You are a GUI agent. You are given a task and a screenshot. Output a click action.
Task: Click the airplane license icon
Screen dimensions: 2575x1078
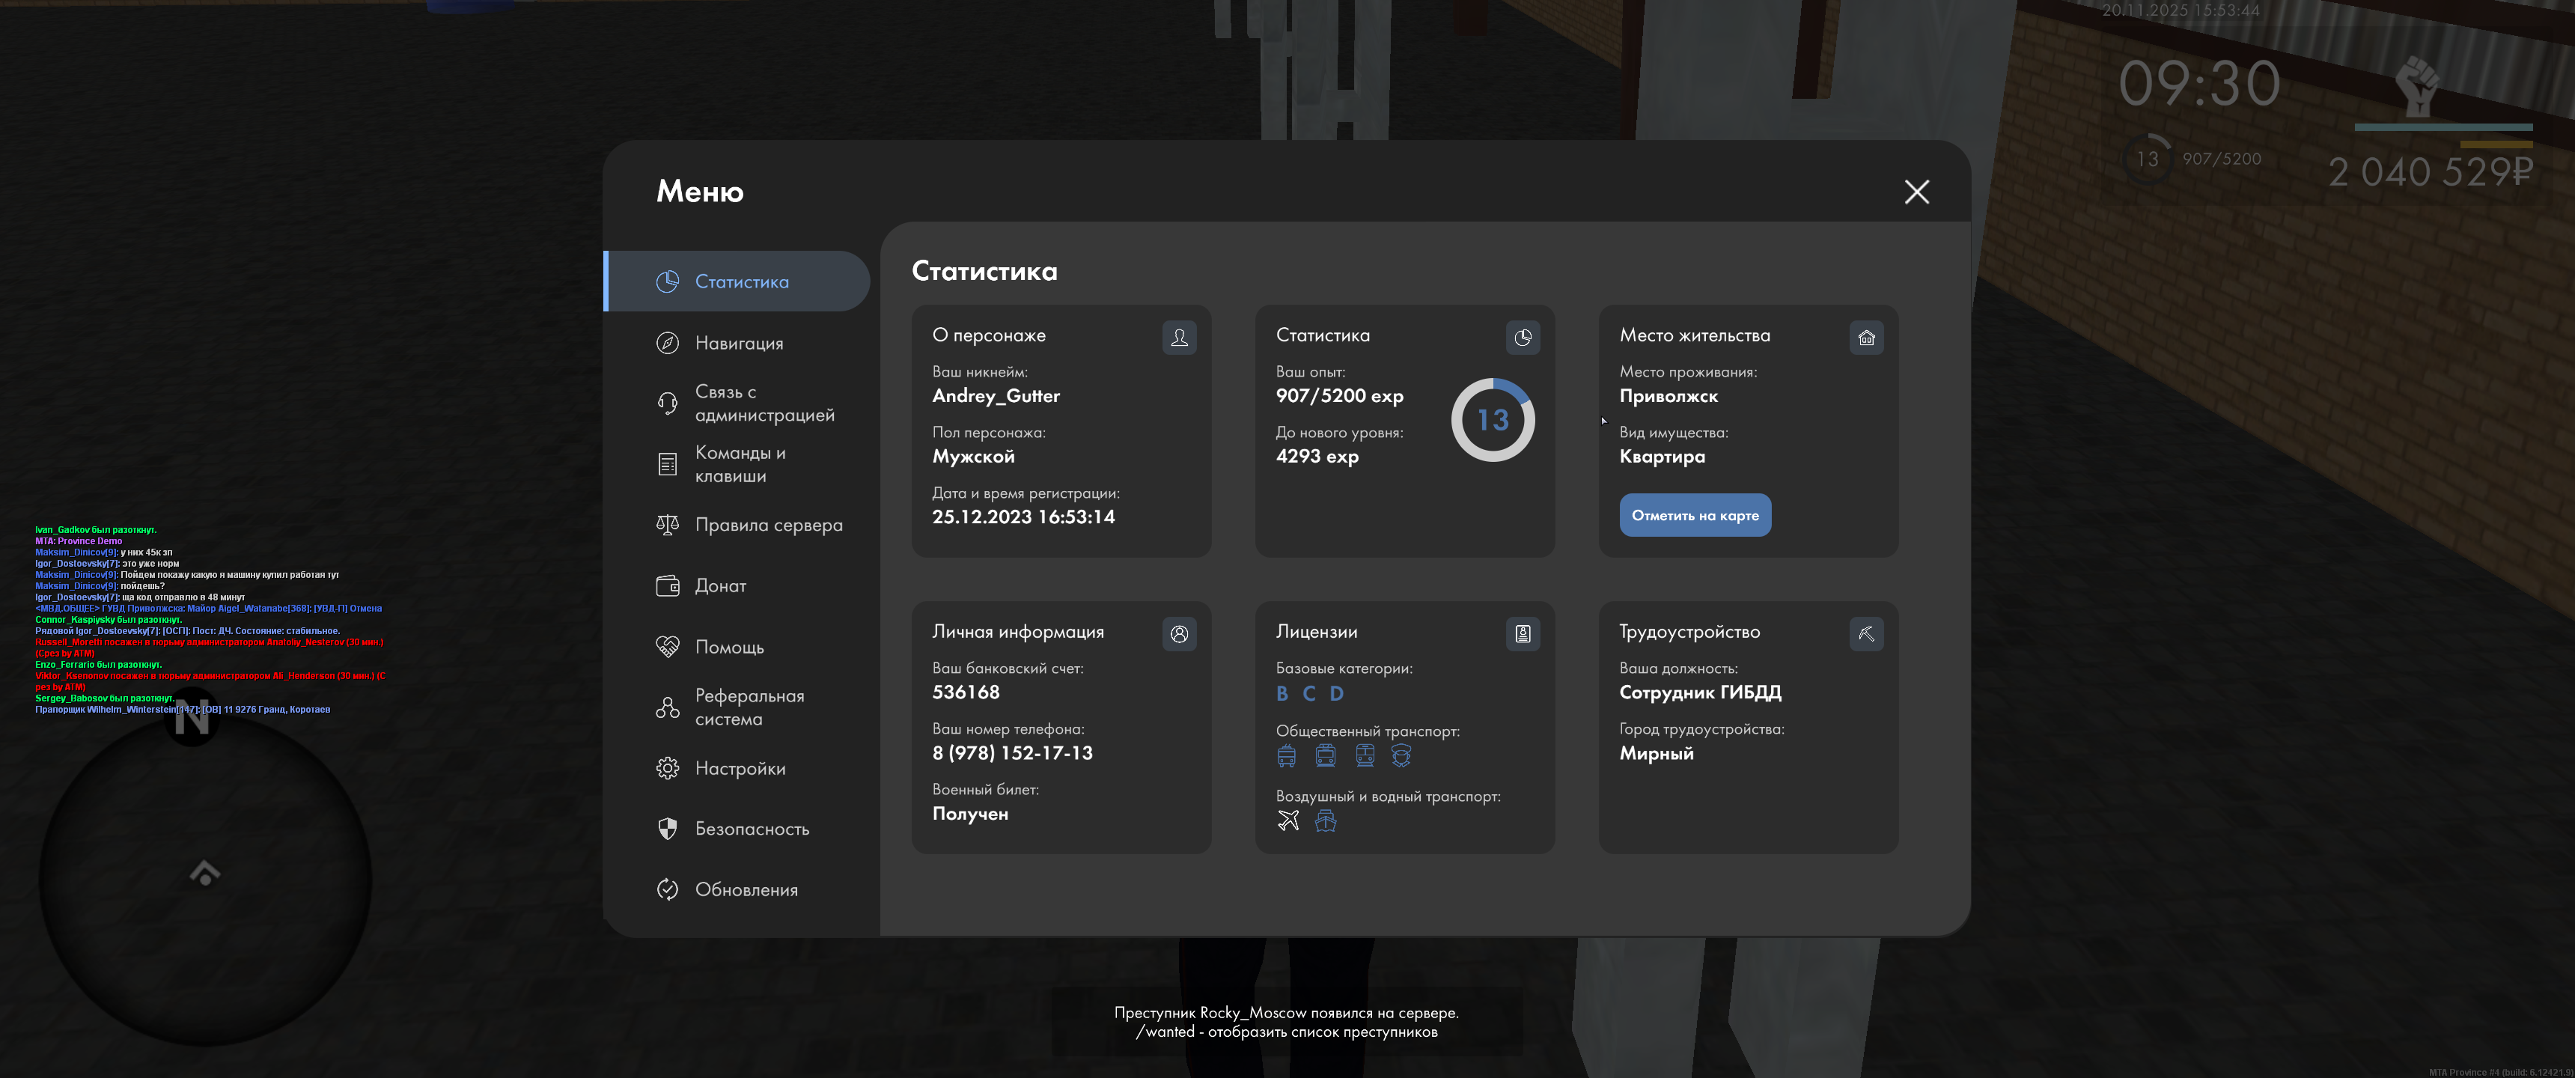(x=1287, y=821)
